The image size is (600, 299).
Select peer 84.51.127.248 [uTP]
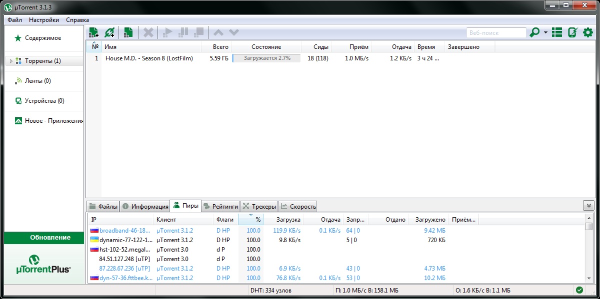pyautogui.click(x=124, y=259)
